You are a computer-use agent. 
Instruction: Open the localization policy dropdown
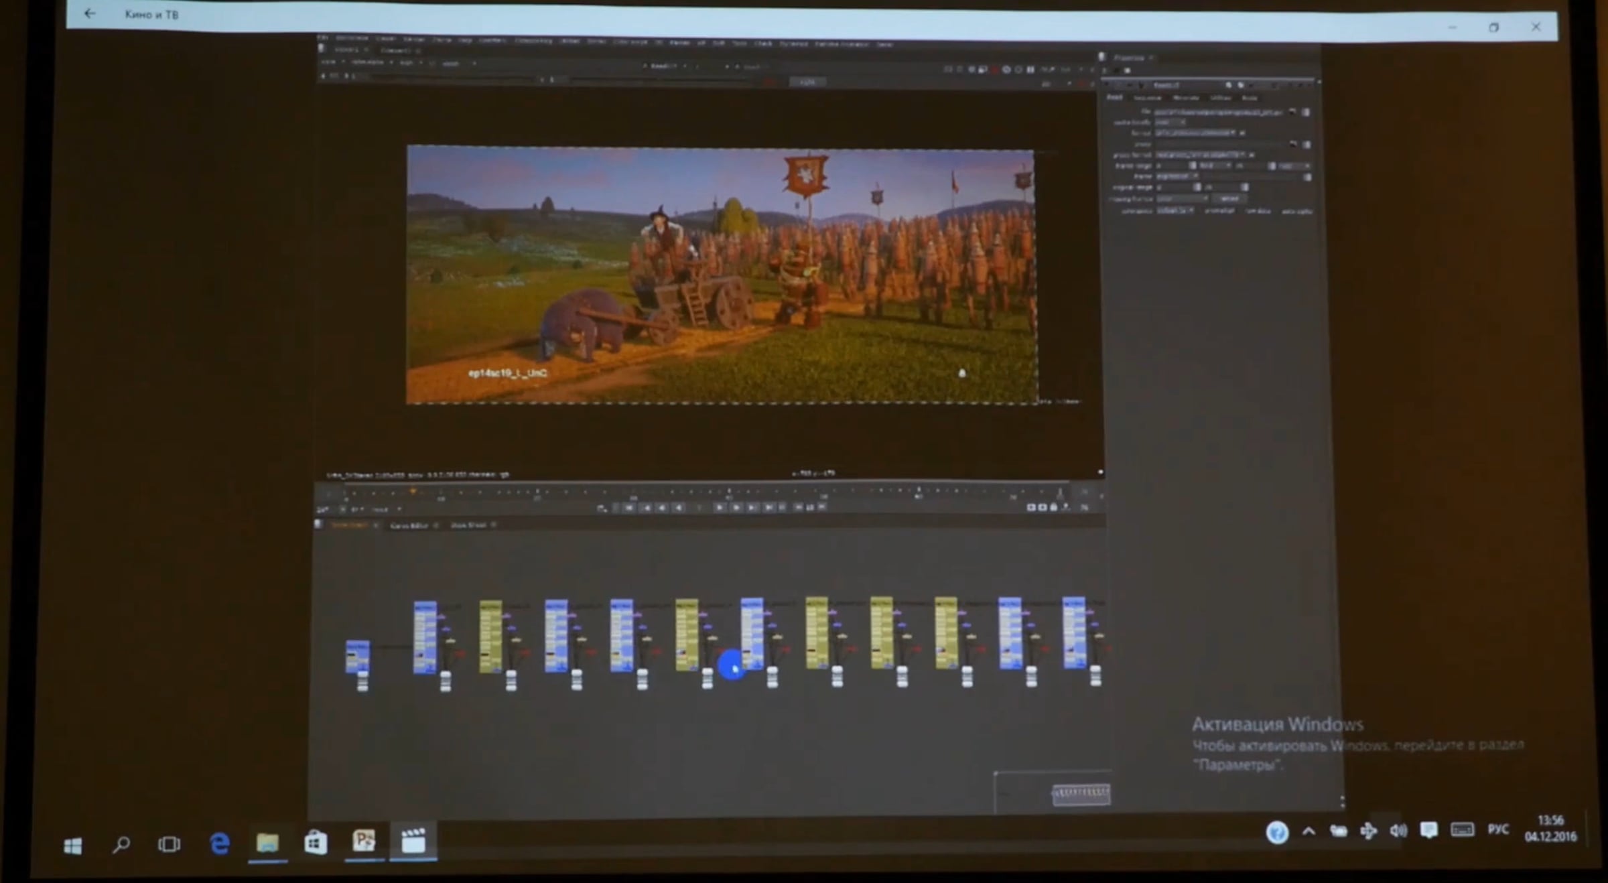tap(1170, 123)
